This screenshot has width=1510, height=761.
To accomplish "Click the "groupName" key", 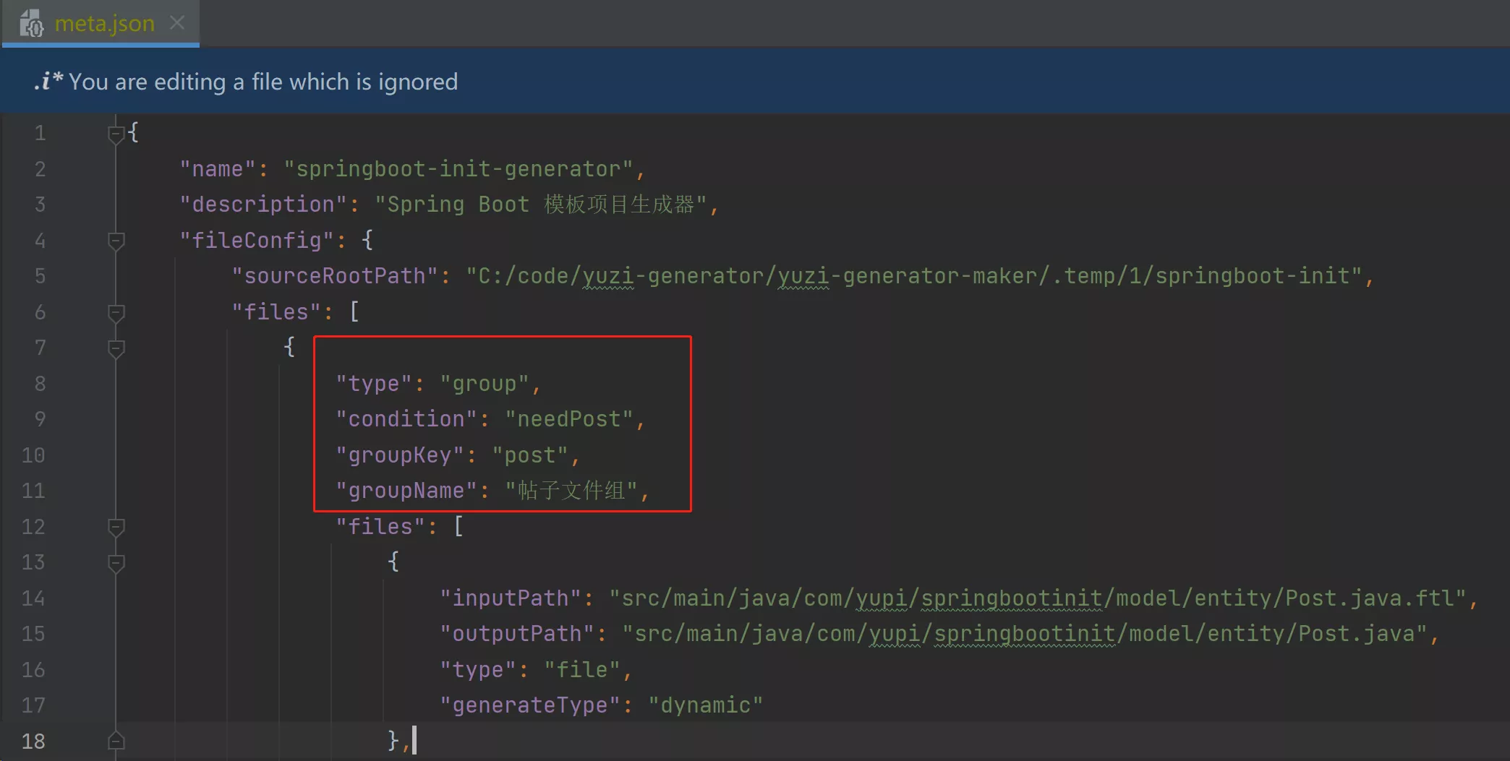I will [406, 491].
